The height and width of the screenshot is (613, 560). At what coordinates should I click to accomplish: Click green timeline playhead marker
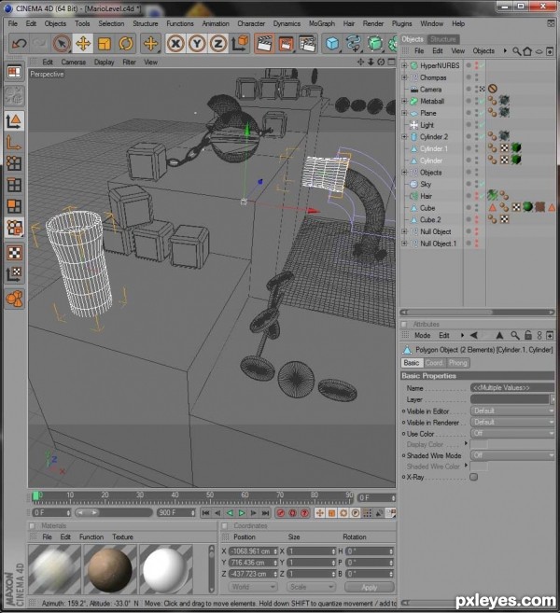tap(36, 495)
